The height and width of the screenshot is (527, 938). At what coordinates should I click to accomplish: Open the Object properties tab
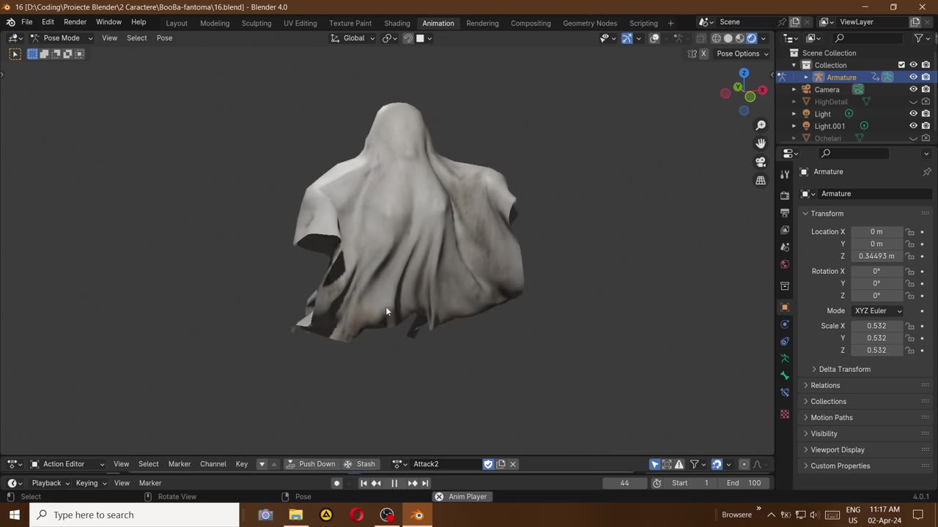point(785,307)
